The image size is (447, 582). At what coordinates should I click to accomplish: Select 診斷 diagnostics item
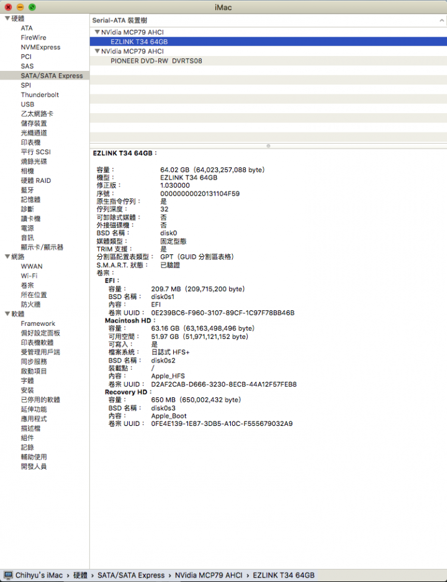coord(27,209)
